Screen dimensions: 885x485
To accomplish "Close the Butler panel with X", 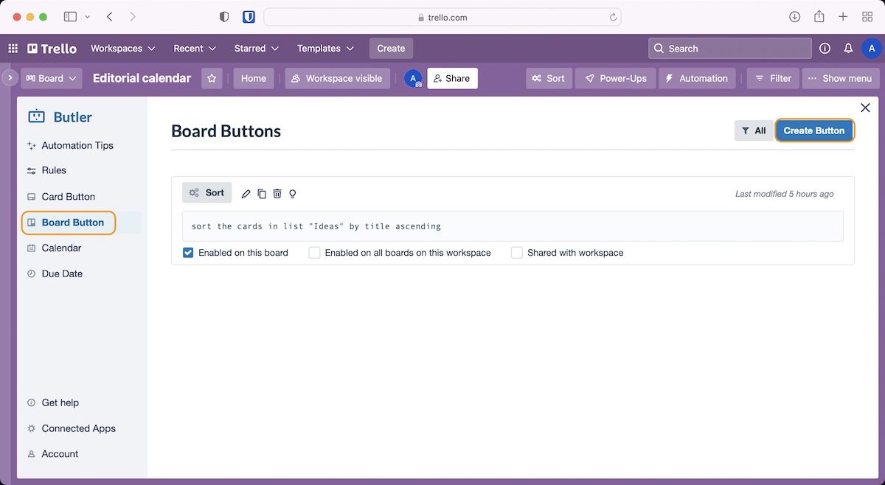I will 865,108.
